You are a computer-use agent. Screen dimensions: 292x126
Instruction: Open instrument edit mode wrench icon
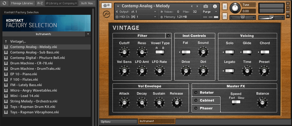coord(106,5)
